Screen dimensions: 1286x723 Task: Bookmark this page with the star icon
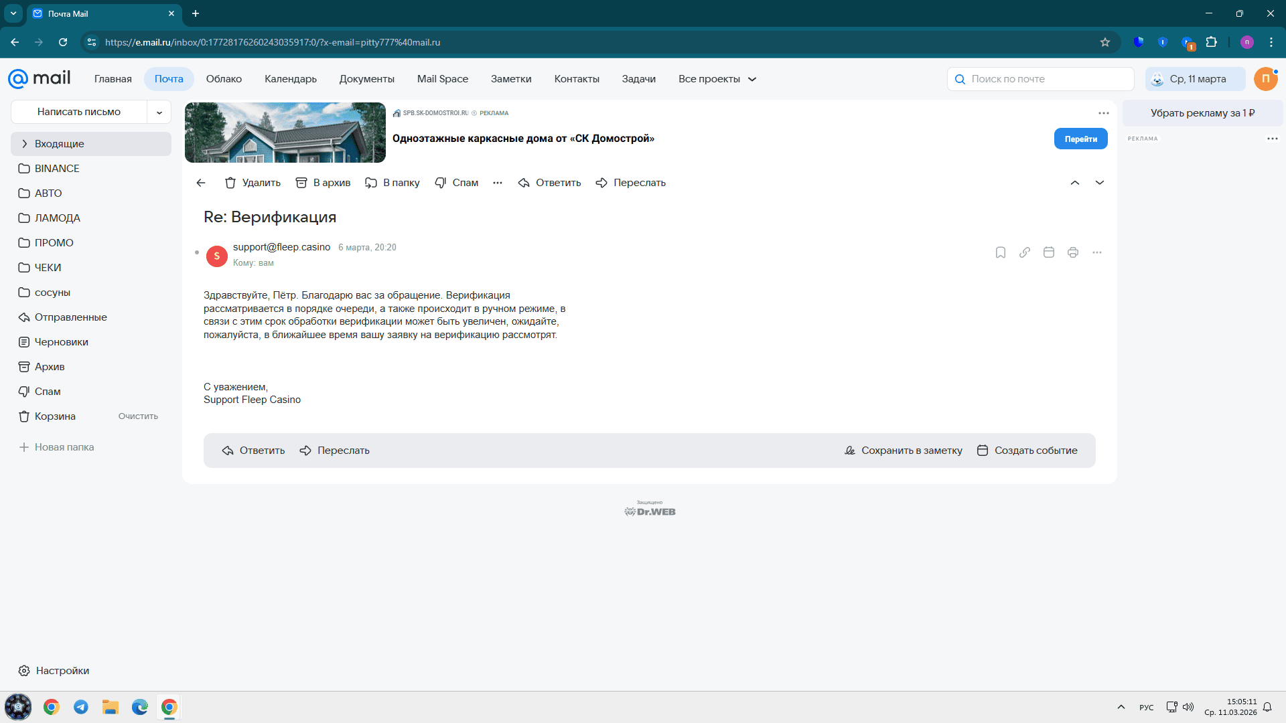tap(1105, 42)
